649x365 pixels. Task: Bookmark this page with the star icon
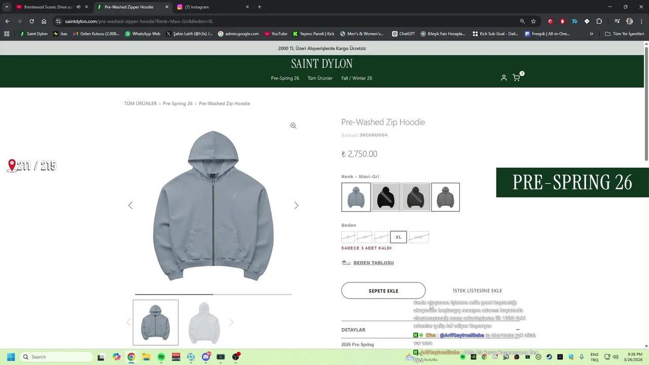point(533,21)
